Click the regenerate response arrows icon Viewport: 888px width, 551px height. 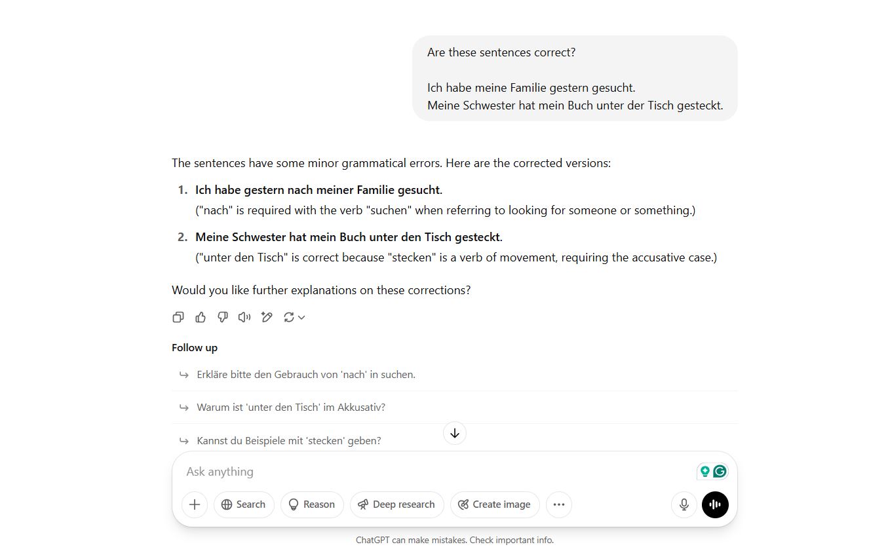point(288,317)
